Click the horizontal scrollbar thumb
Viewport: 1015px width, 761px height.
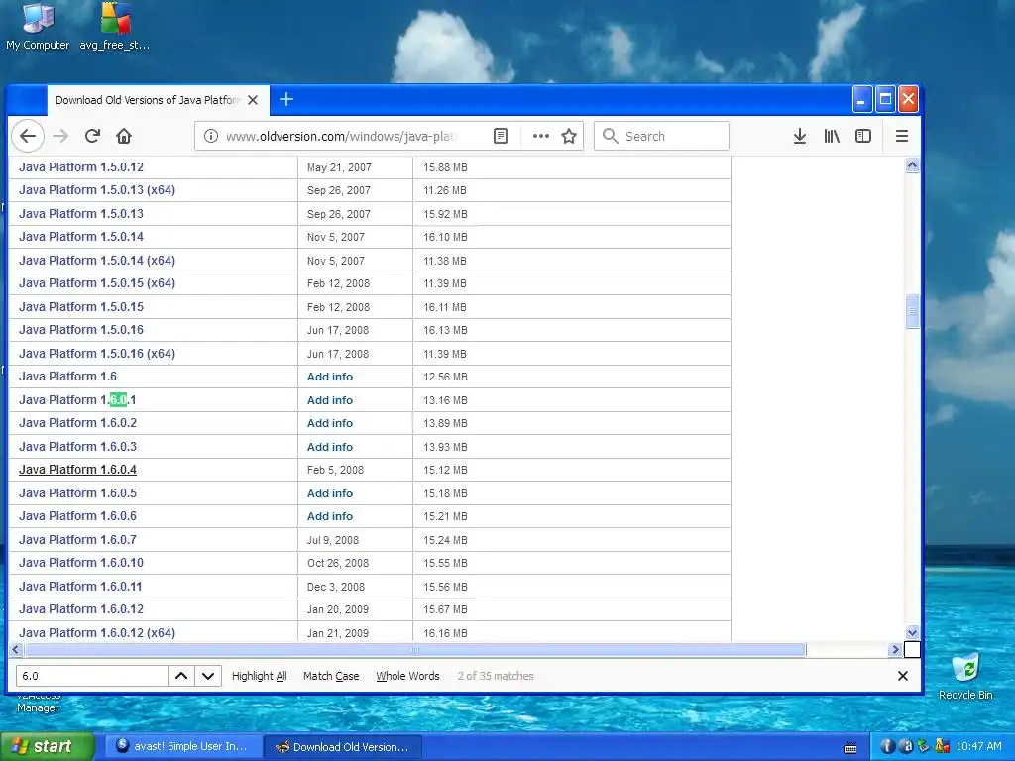[x=415, y=650]
